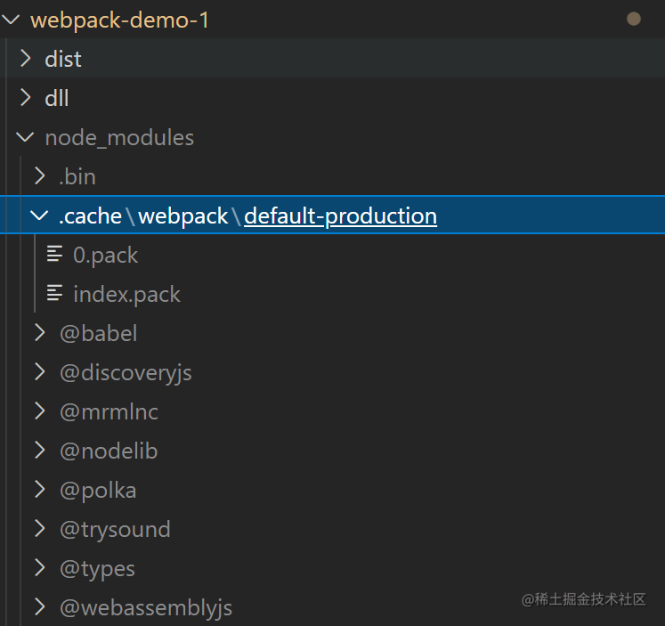Click the index.pack file icon
This screenshot has width=665, height=626.
[54, 293]
